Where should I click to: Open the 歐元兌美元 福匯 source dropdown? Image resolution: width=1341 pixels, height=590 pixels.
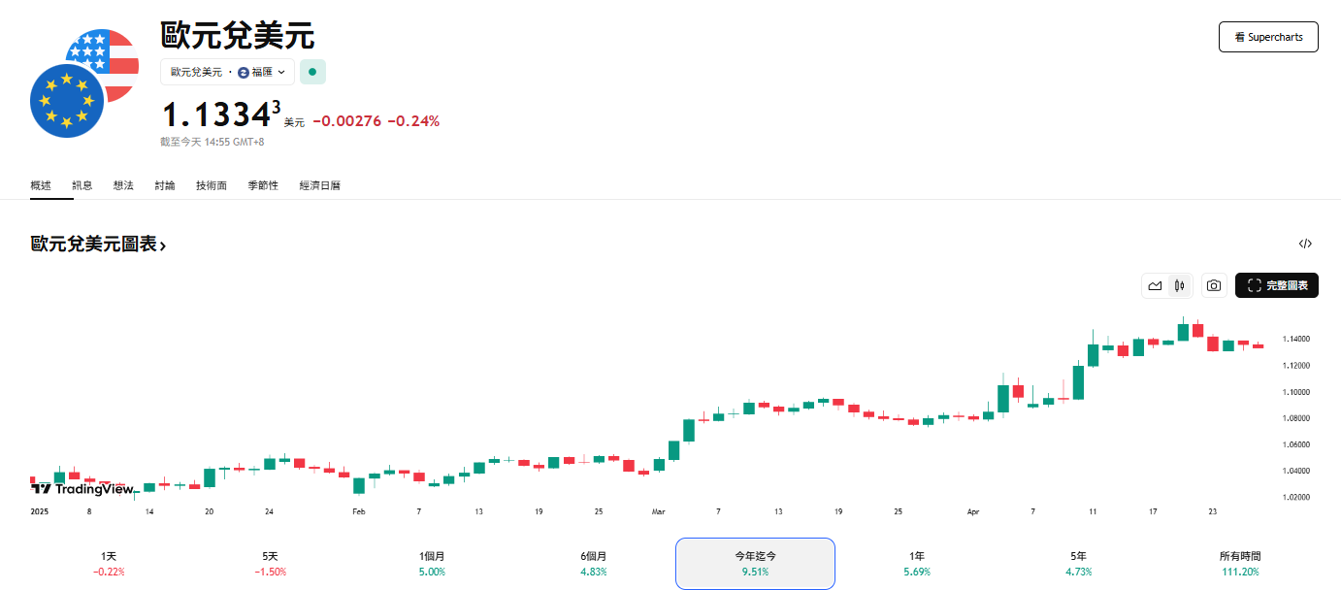(x=228, y=72)
